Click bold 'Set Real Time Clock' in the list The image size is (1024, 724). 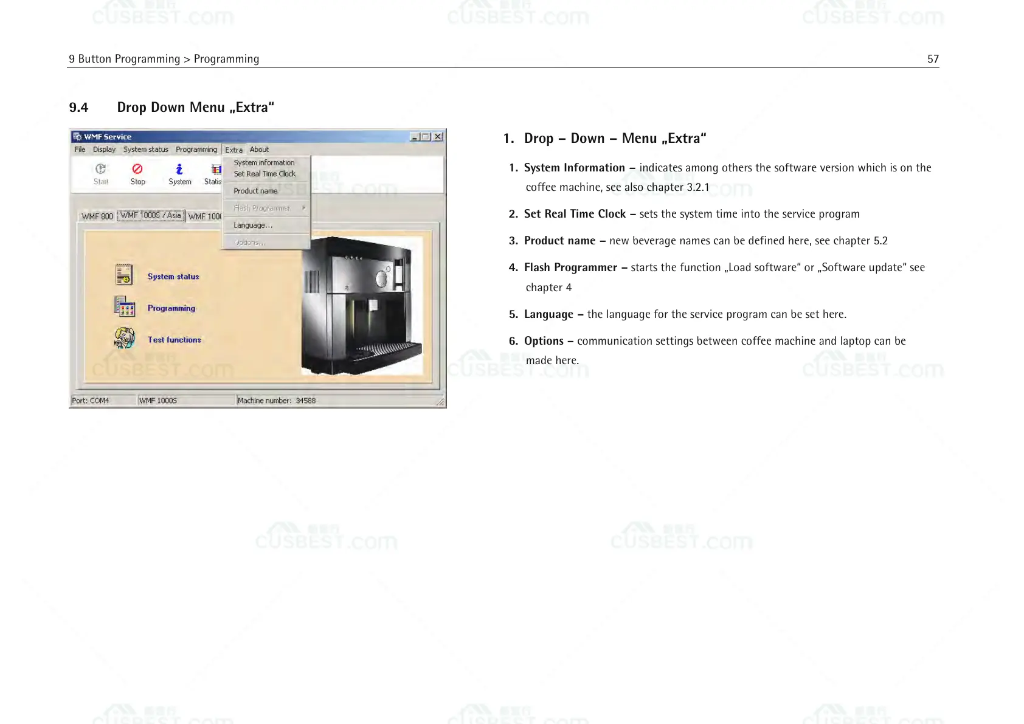575,214
